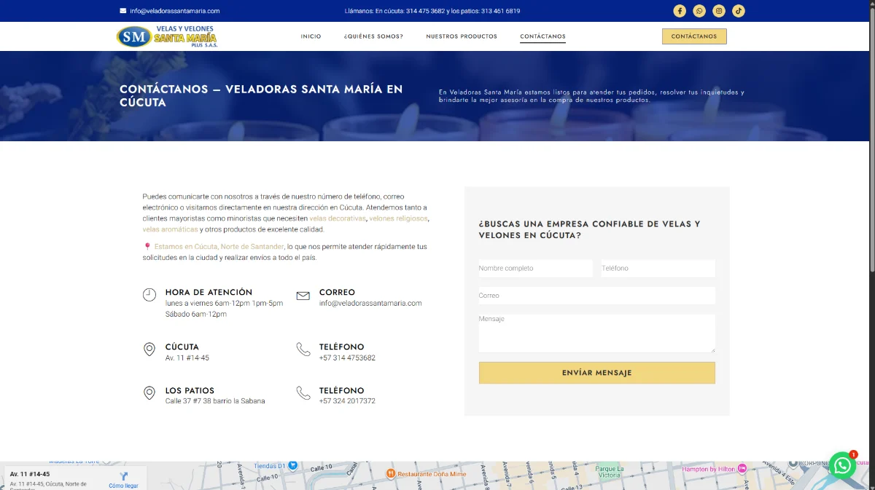Click the info@veladorassantamaria.com link in top bar

point(175,11)
